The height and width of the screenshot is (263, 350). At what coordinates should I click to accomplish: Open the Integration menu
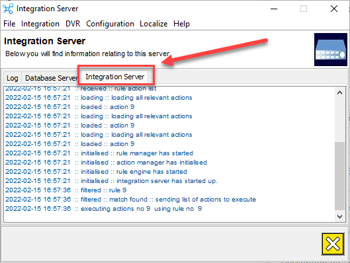point(40,24)
